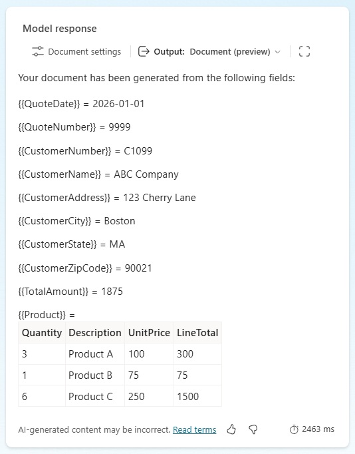Click the chevron next to Document (preview)
The height and width of the screenshot is (454, 355).
coord(277,52)
